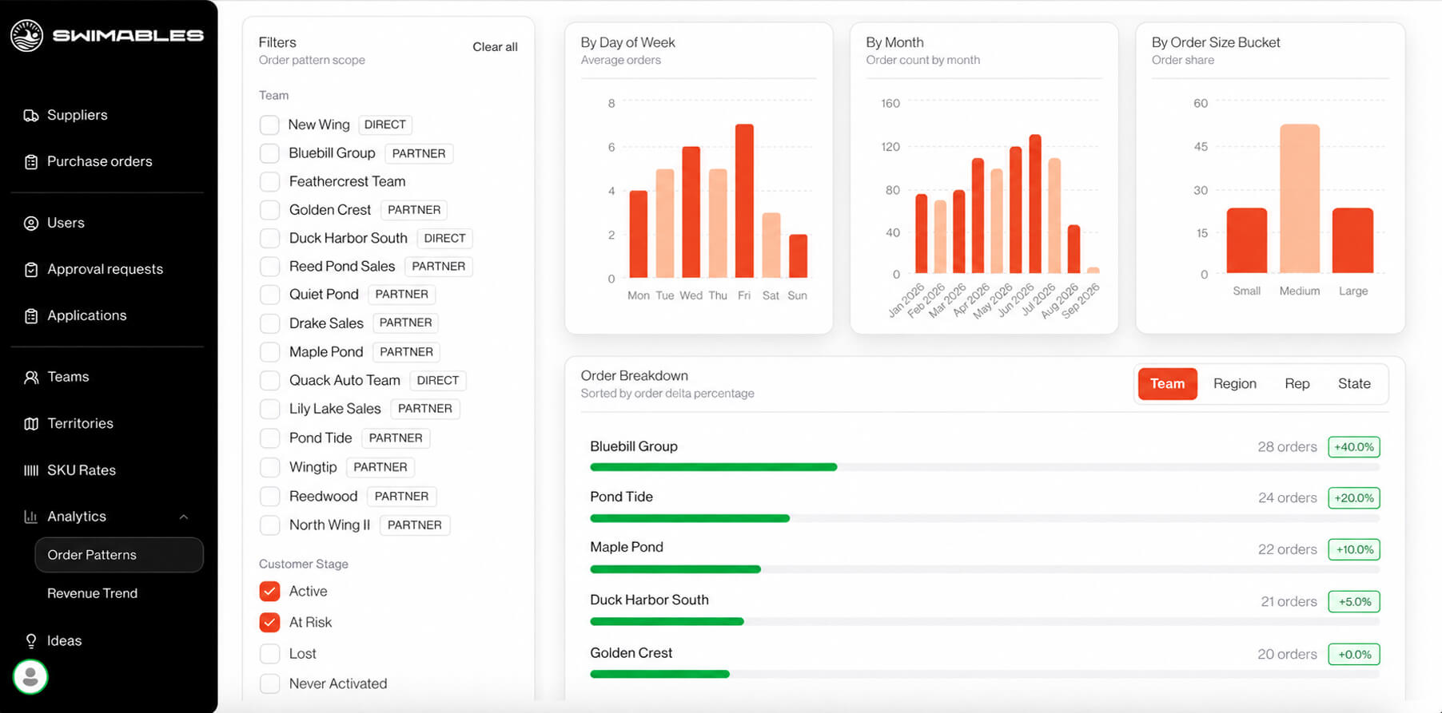Click the Ideas lightbulb icon
Image resolution: width=1442 pixels, height=713 pixels.
(31, 641)
